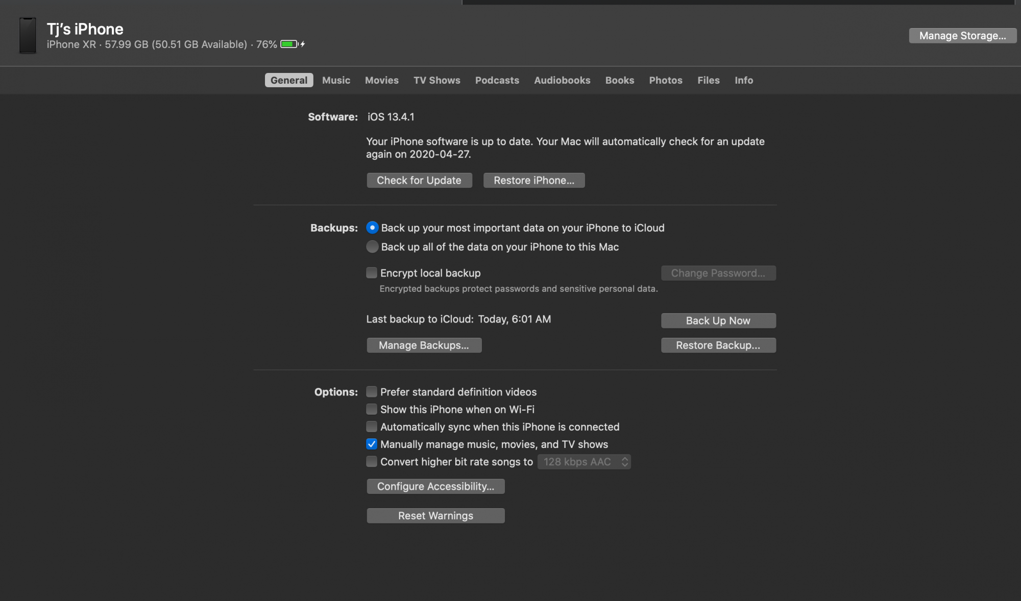
Task: Uncheck Manually manage music, movies, and TV shows
Action: 372,444
